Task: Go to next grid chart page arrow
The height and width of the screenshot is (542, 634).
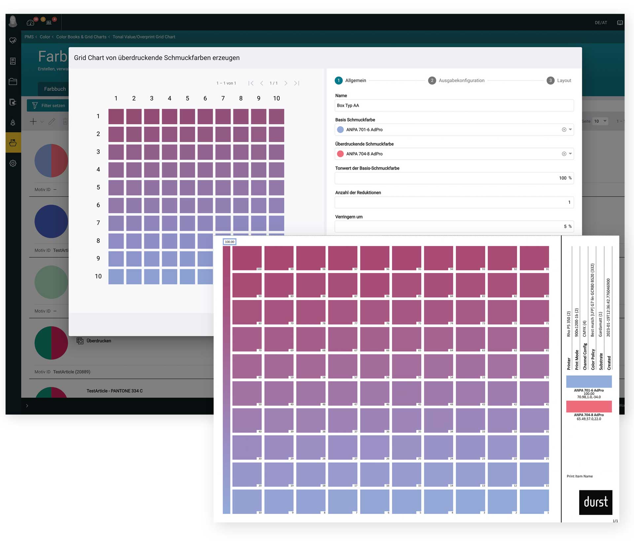Action: click(286, 83)
